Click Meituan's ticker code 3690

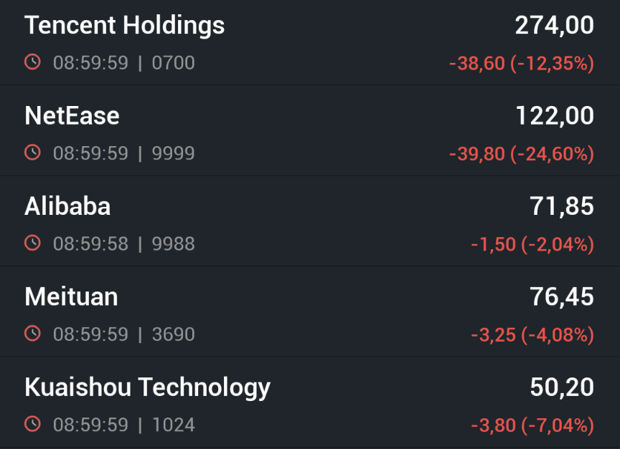point(173,334)
